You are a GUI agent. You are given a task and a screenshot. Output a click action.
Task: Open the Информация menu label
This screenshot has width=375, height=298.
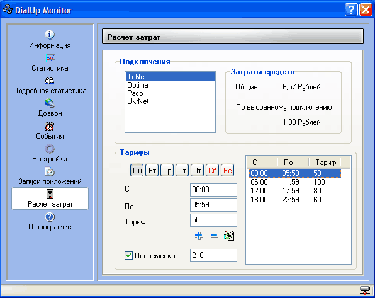point(50,45)
